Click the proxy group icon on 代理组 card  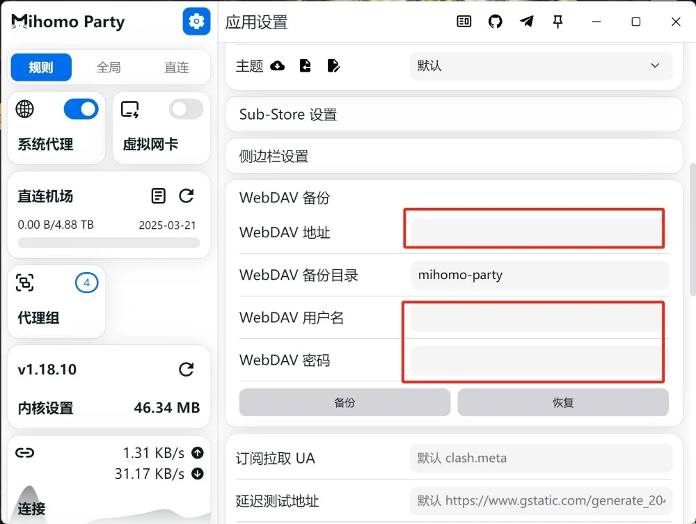[x=25, y=283]
